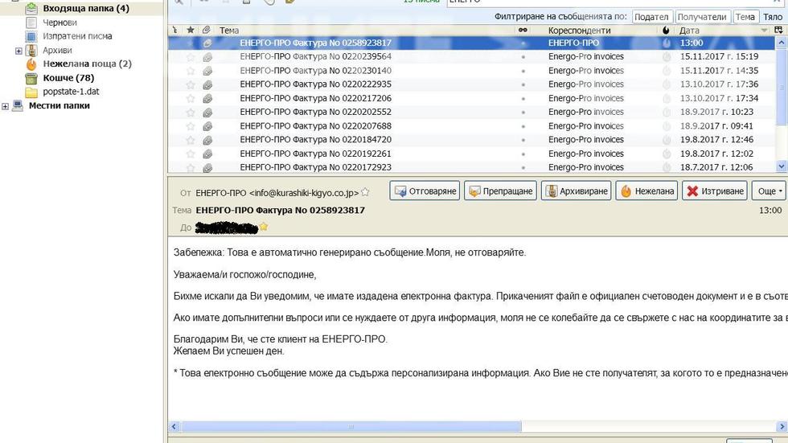The width and height of the screenshot is (788, 443).
Task: Expand the Архиви folder tree
Action: (18, 51)
